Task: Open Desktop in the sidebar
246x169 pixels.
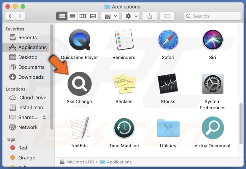Action: point(26,57)
